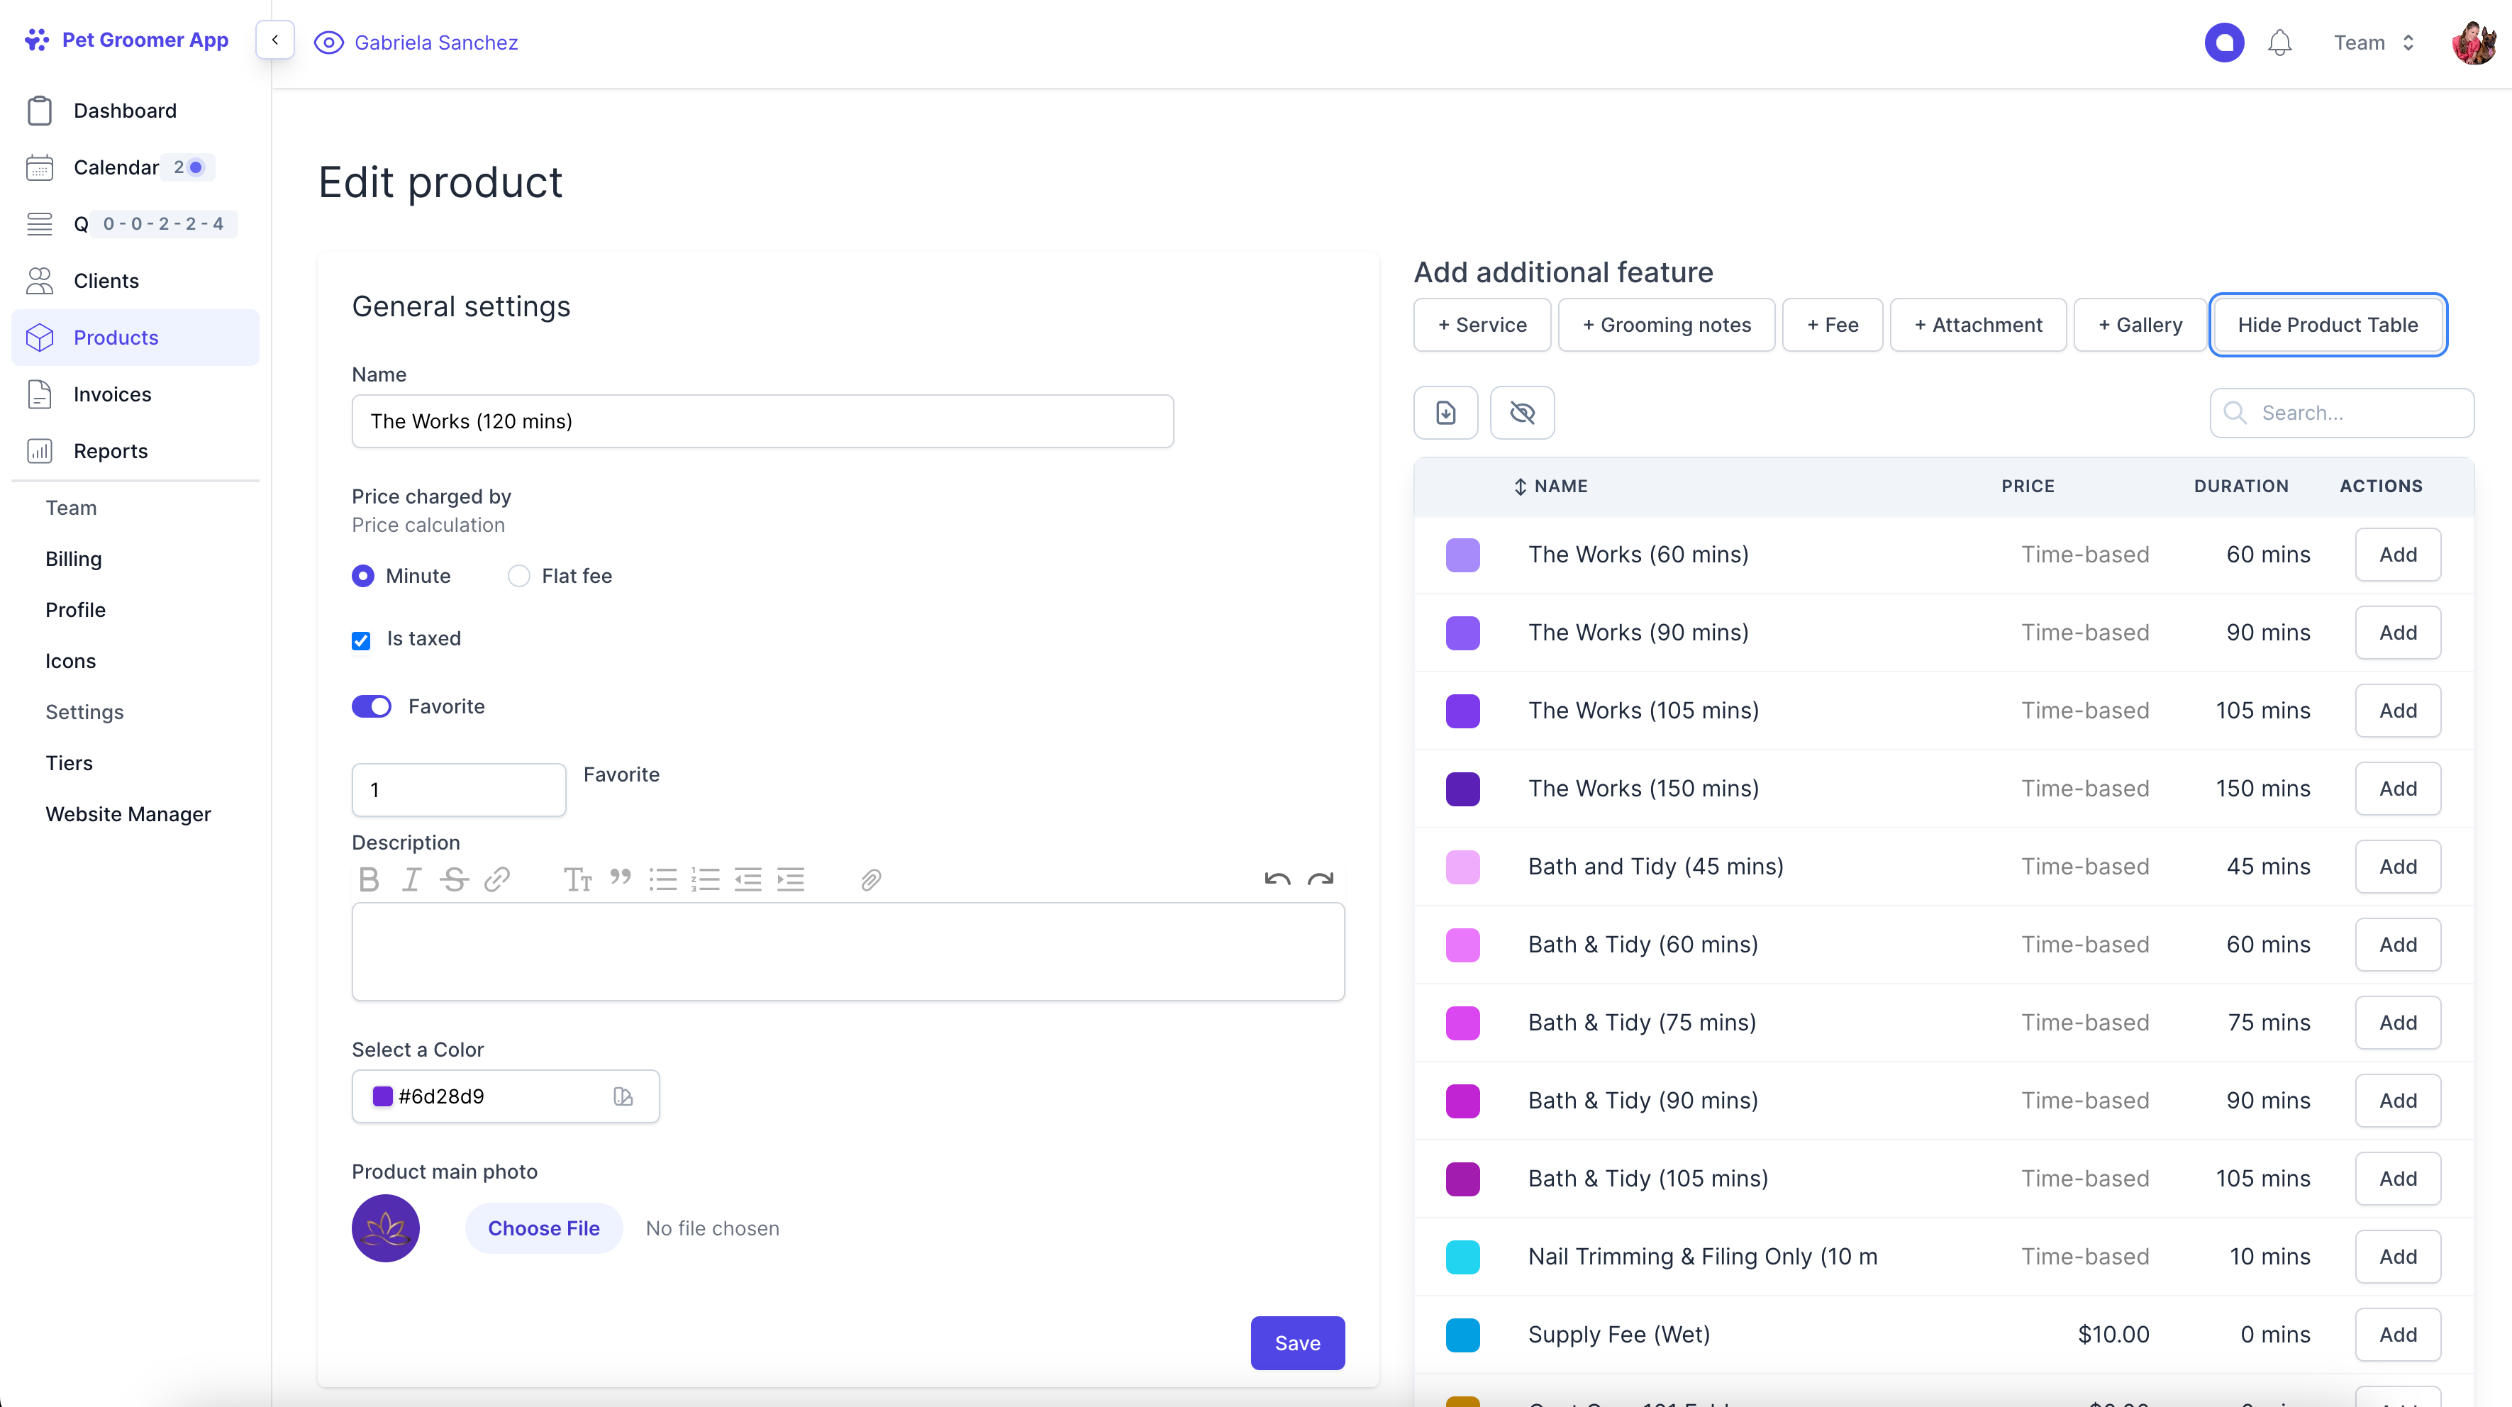The image size is (2512, 1407).
Task: Insert a link in description editor
Action: coord(497,879)
